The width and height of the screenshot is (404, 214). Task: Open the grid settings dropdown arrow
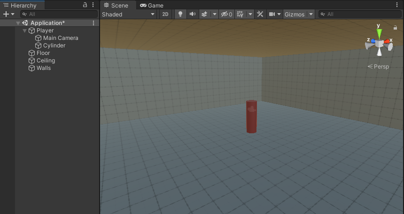250,14
